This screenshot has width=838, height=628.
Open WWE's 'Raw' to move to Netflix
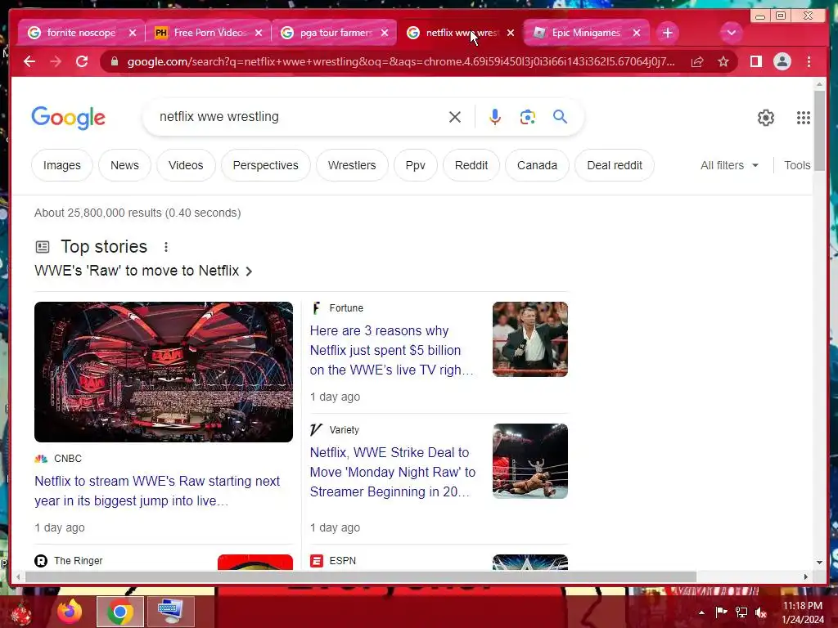tap(143, 271)
